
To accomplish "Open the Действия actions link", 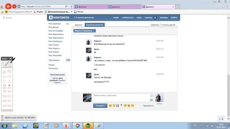I will [x=155, y=25].
